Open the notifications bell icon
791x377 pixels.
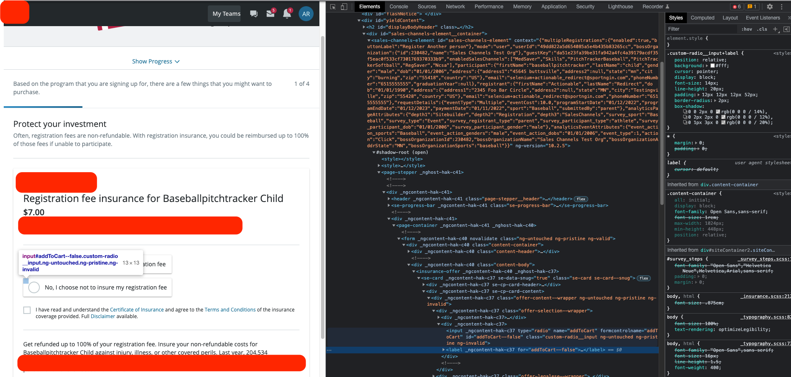[287, 13]
